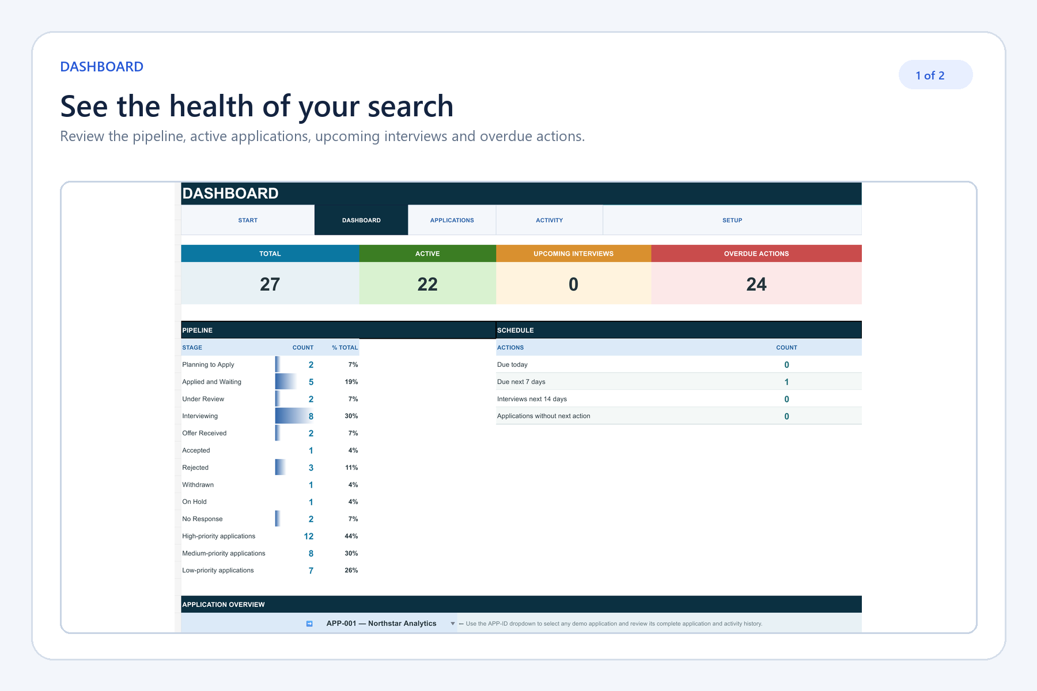This screenshot has width=1037, height=691.
Task: Click the Accepted stage label
Action: (196, 450)
